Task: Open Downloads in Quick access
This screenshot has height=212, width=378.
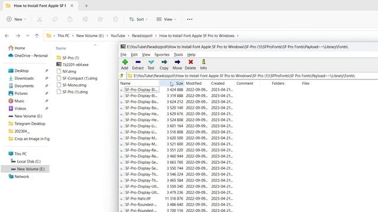Action: coord(21,78)
